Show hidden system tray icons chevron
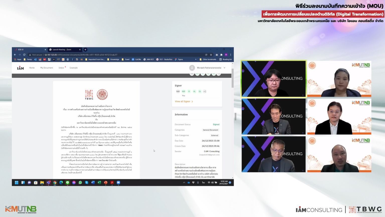 pos(184,183)
